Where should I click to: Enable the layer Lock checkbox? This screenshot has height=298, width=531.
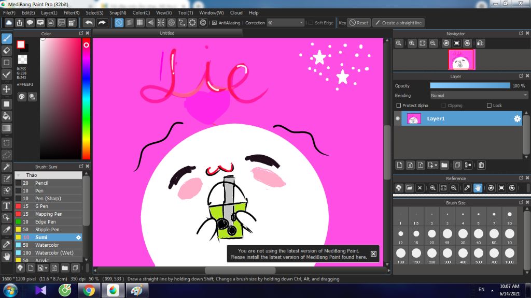[489, 106]
